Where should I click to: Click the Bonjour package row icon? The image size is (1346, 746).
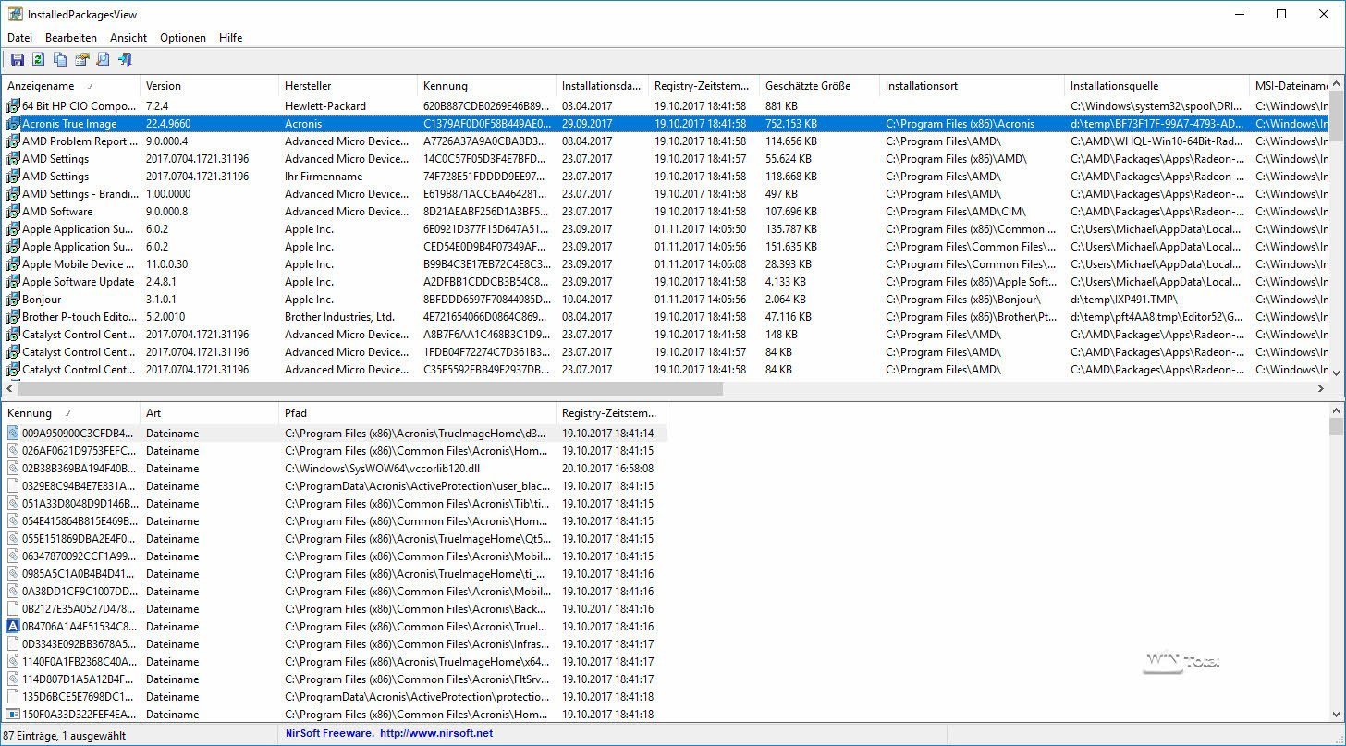13,300
